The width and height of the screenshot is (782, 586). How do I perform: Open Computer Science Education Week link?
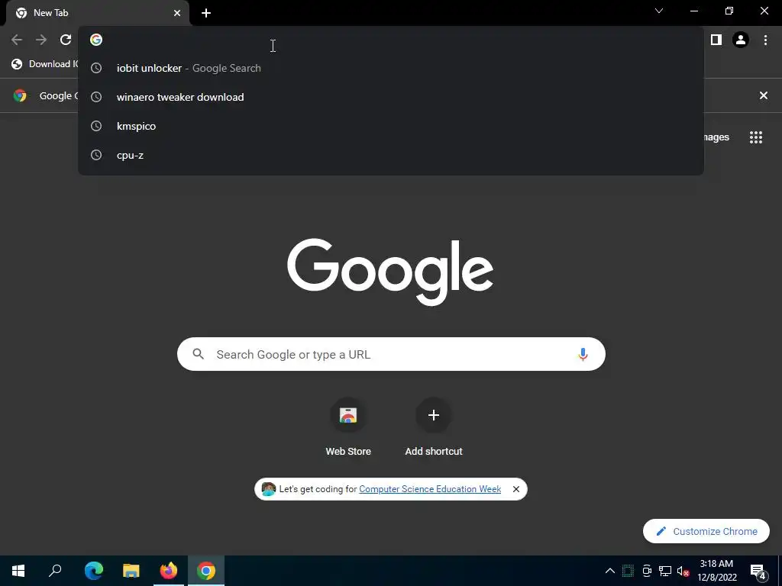[430, 489]
